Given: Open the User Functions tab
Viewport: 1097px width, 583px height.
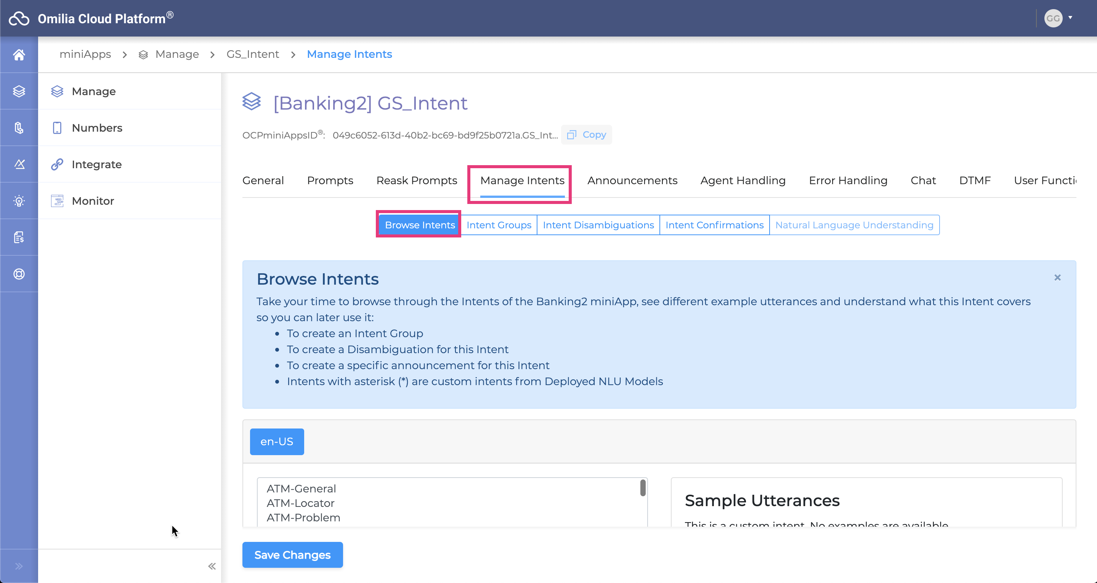Looking at the screenshot, I should [x=1045, y=180].
